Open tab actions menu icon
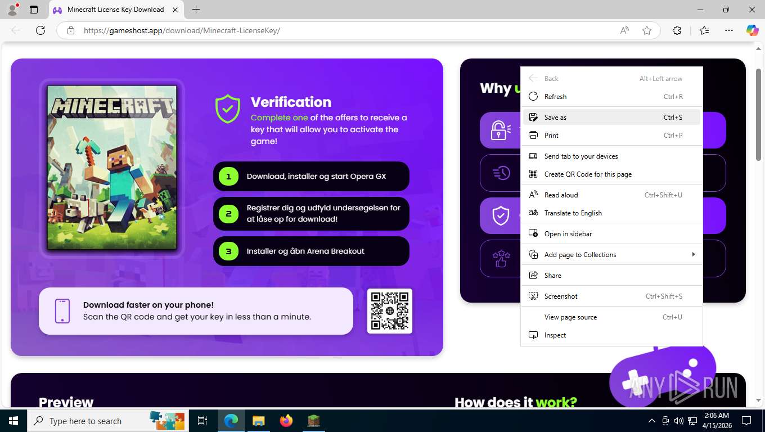 coord(34,10)
